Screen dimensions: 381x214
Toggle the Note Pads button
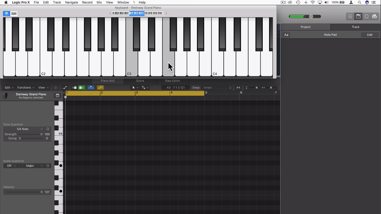click(x=358, y=16)
